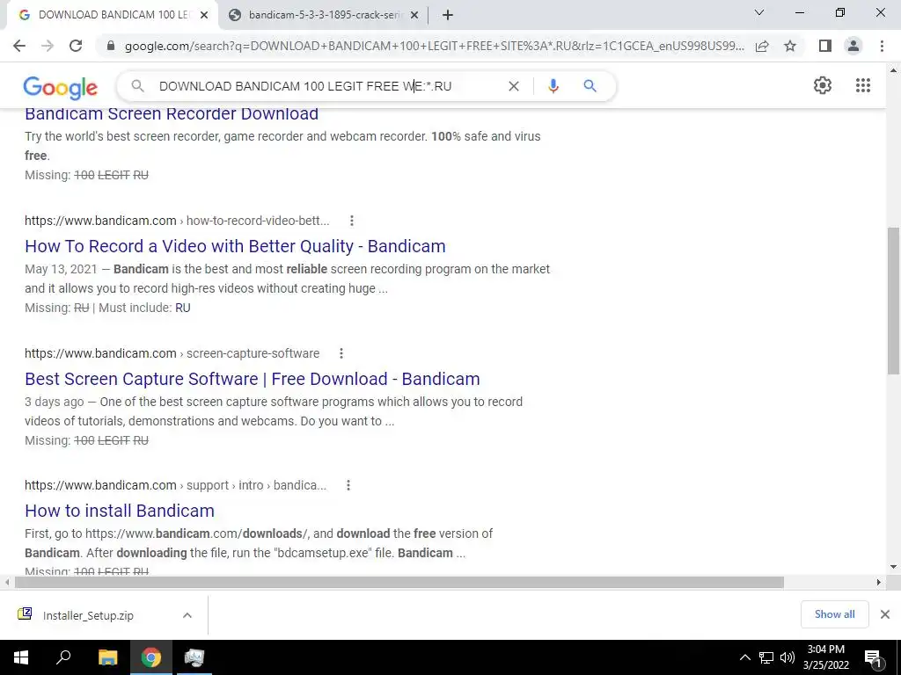Open options for screen-capture-software result
This screenshot has width=901, height=675.
click(341, 353)
